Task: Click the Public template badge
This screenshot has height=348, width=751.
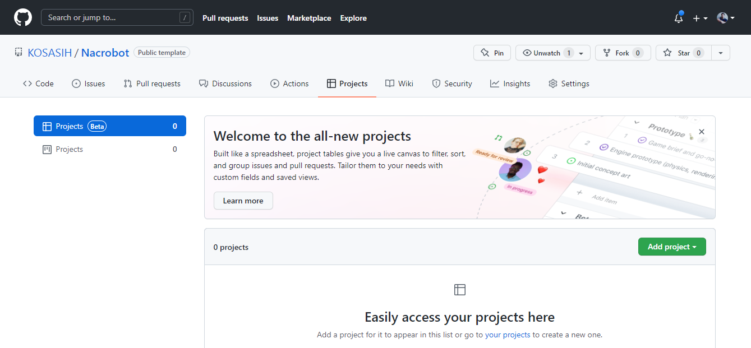Action: [x=162, y=52]
